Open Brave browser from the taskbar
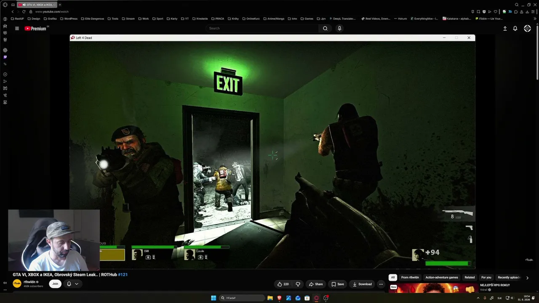This screenshot has height=303, width=539. tap(279, 298)
